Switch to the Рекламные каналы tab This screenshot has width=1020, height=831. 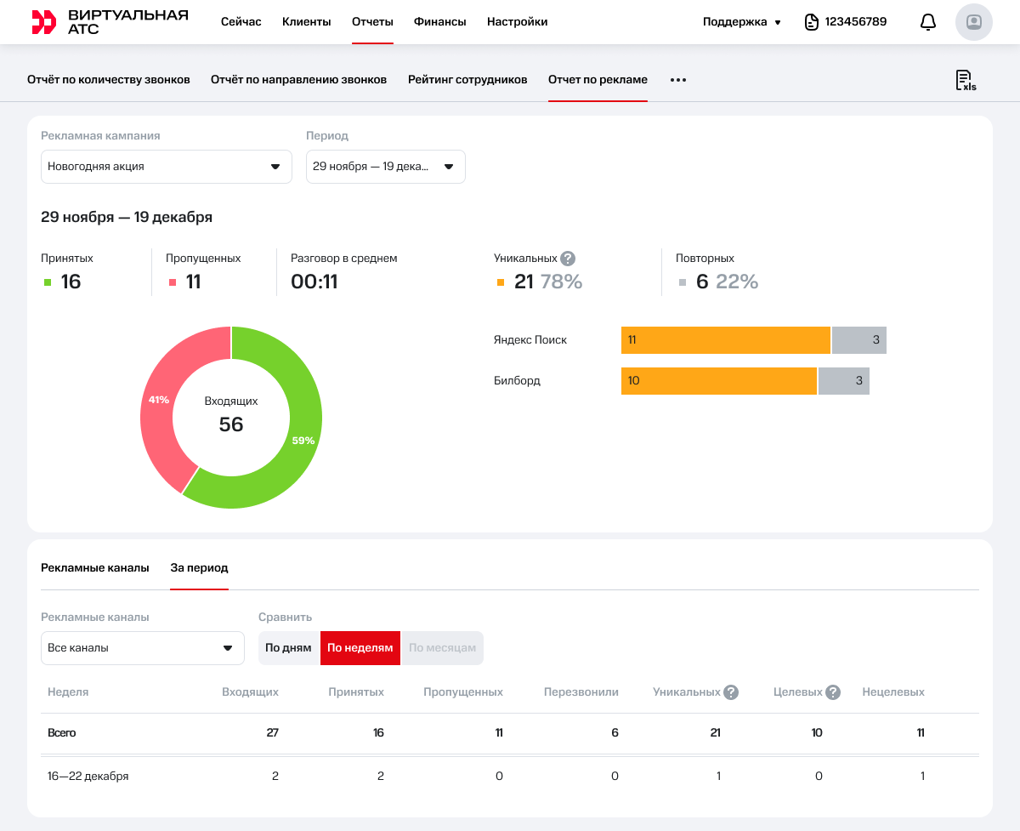(95, 568)
